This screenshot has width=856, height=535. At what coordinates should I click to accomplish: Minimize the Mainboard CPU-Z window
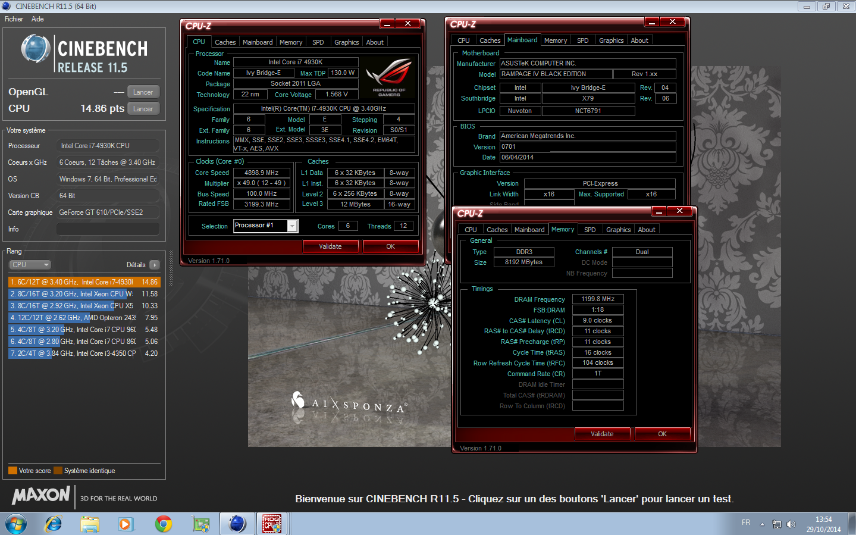point(652,22)
